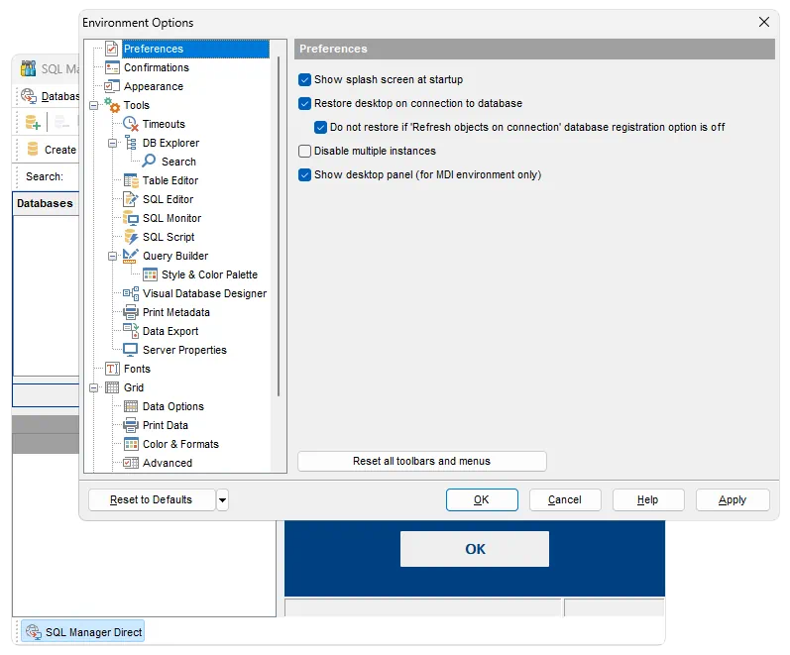Click the Query Builder icon
The height and width of the screenshot is (655, 790).
pyautogui.click(x=131, y=256)
